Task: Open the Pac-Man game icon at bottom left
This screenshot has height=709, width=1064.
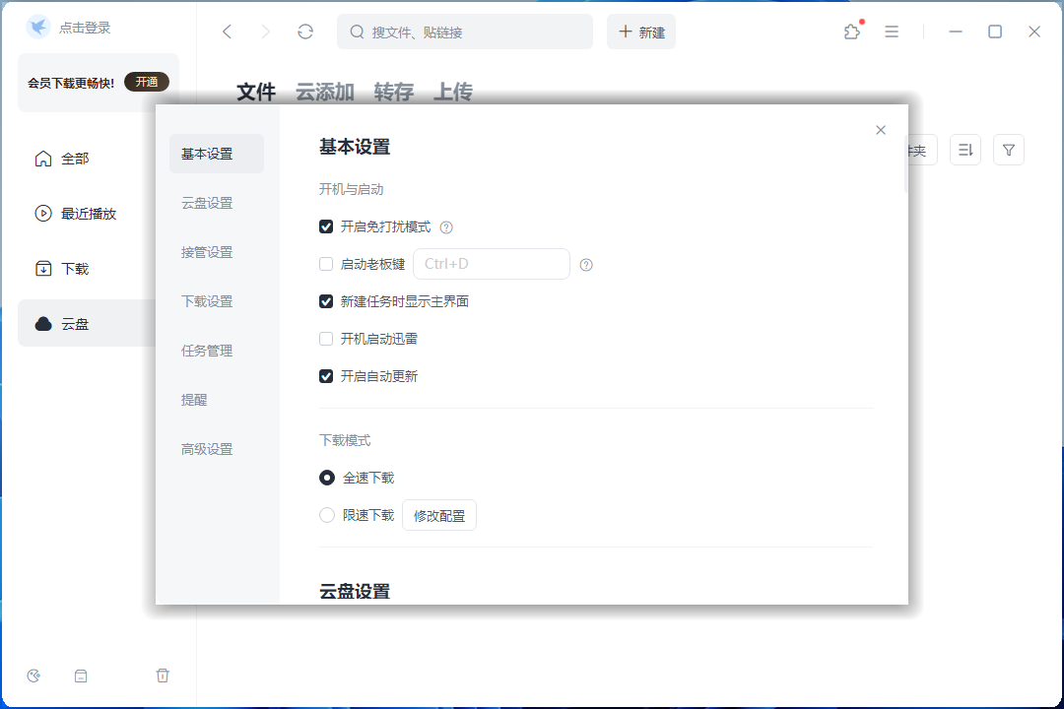Action: coord(33,676)
